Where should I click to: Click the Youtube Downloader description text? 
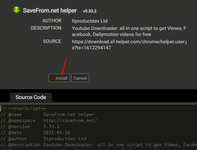point(129,31)
